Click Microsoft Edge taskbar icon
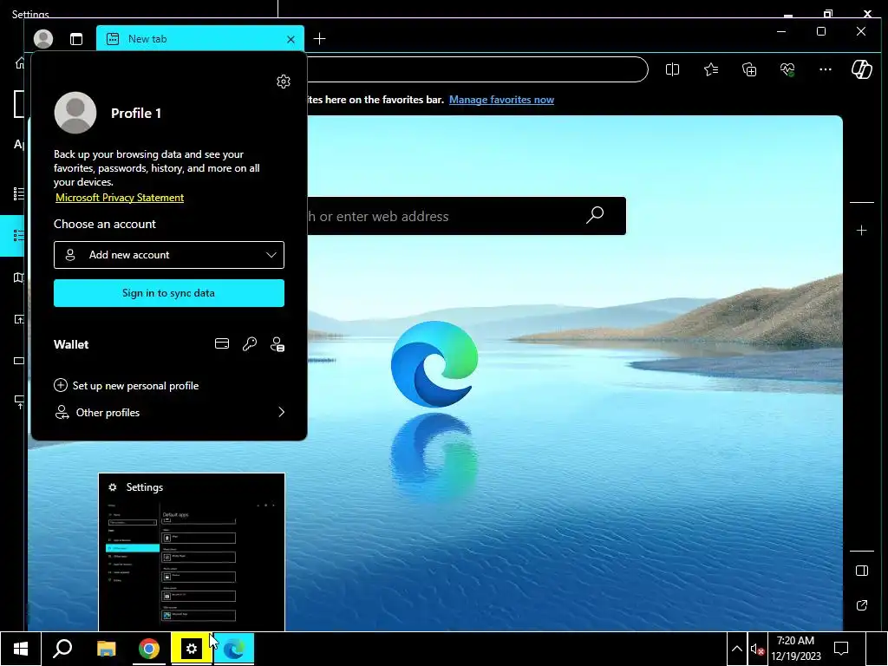 [x=234, y=649]
